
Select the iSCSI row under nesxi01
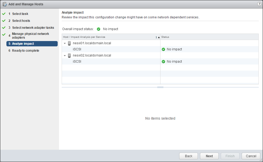[77, 49]
